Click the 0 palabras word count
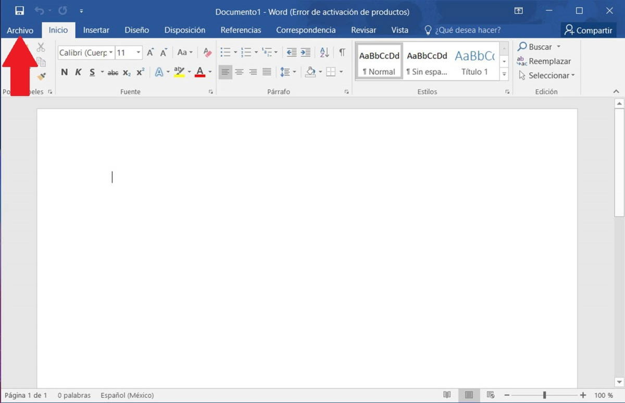This screenshot has width=625, height=403. point(74,395)
